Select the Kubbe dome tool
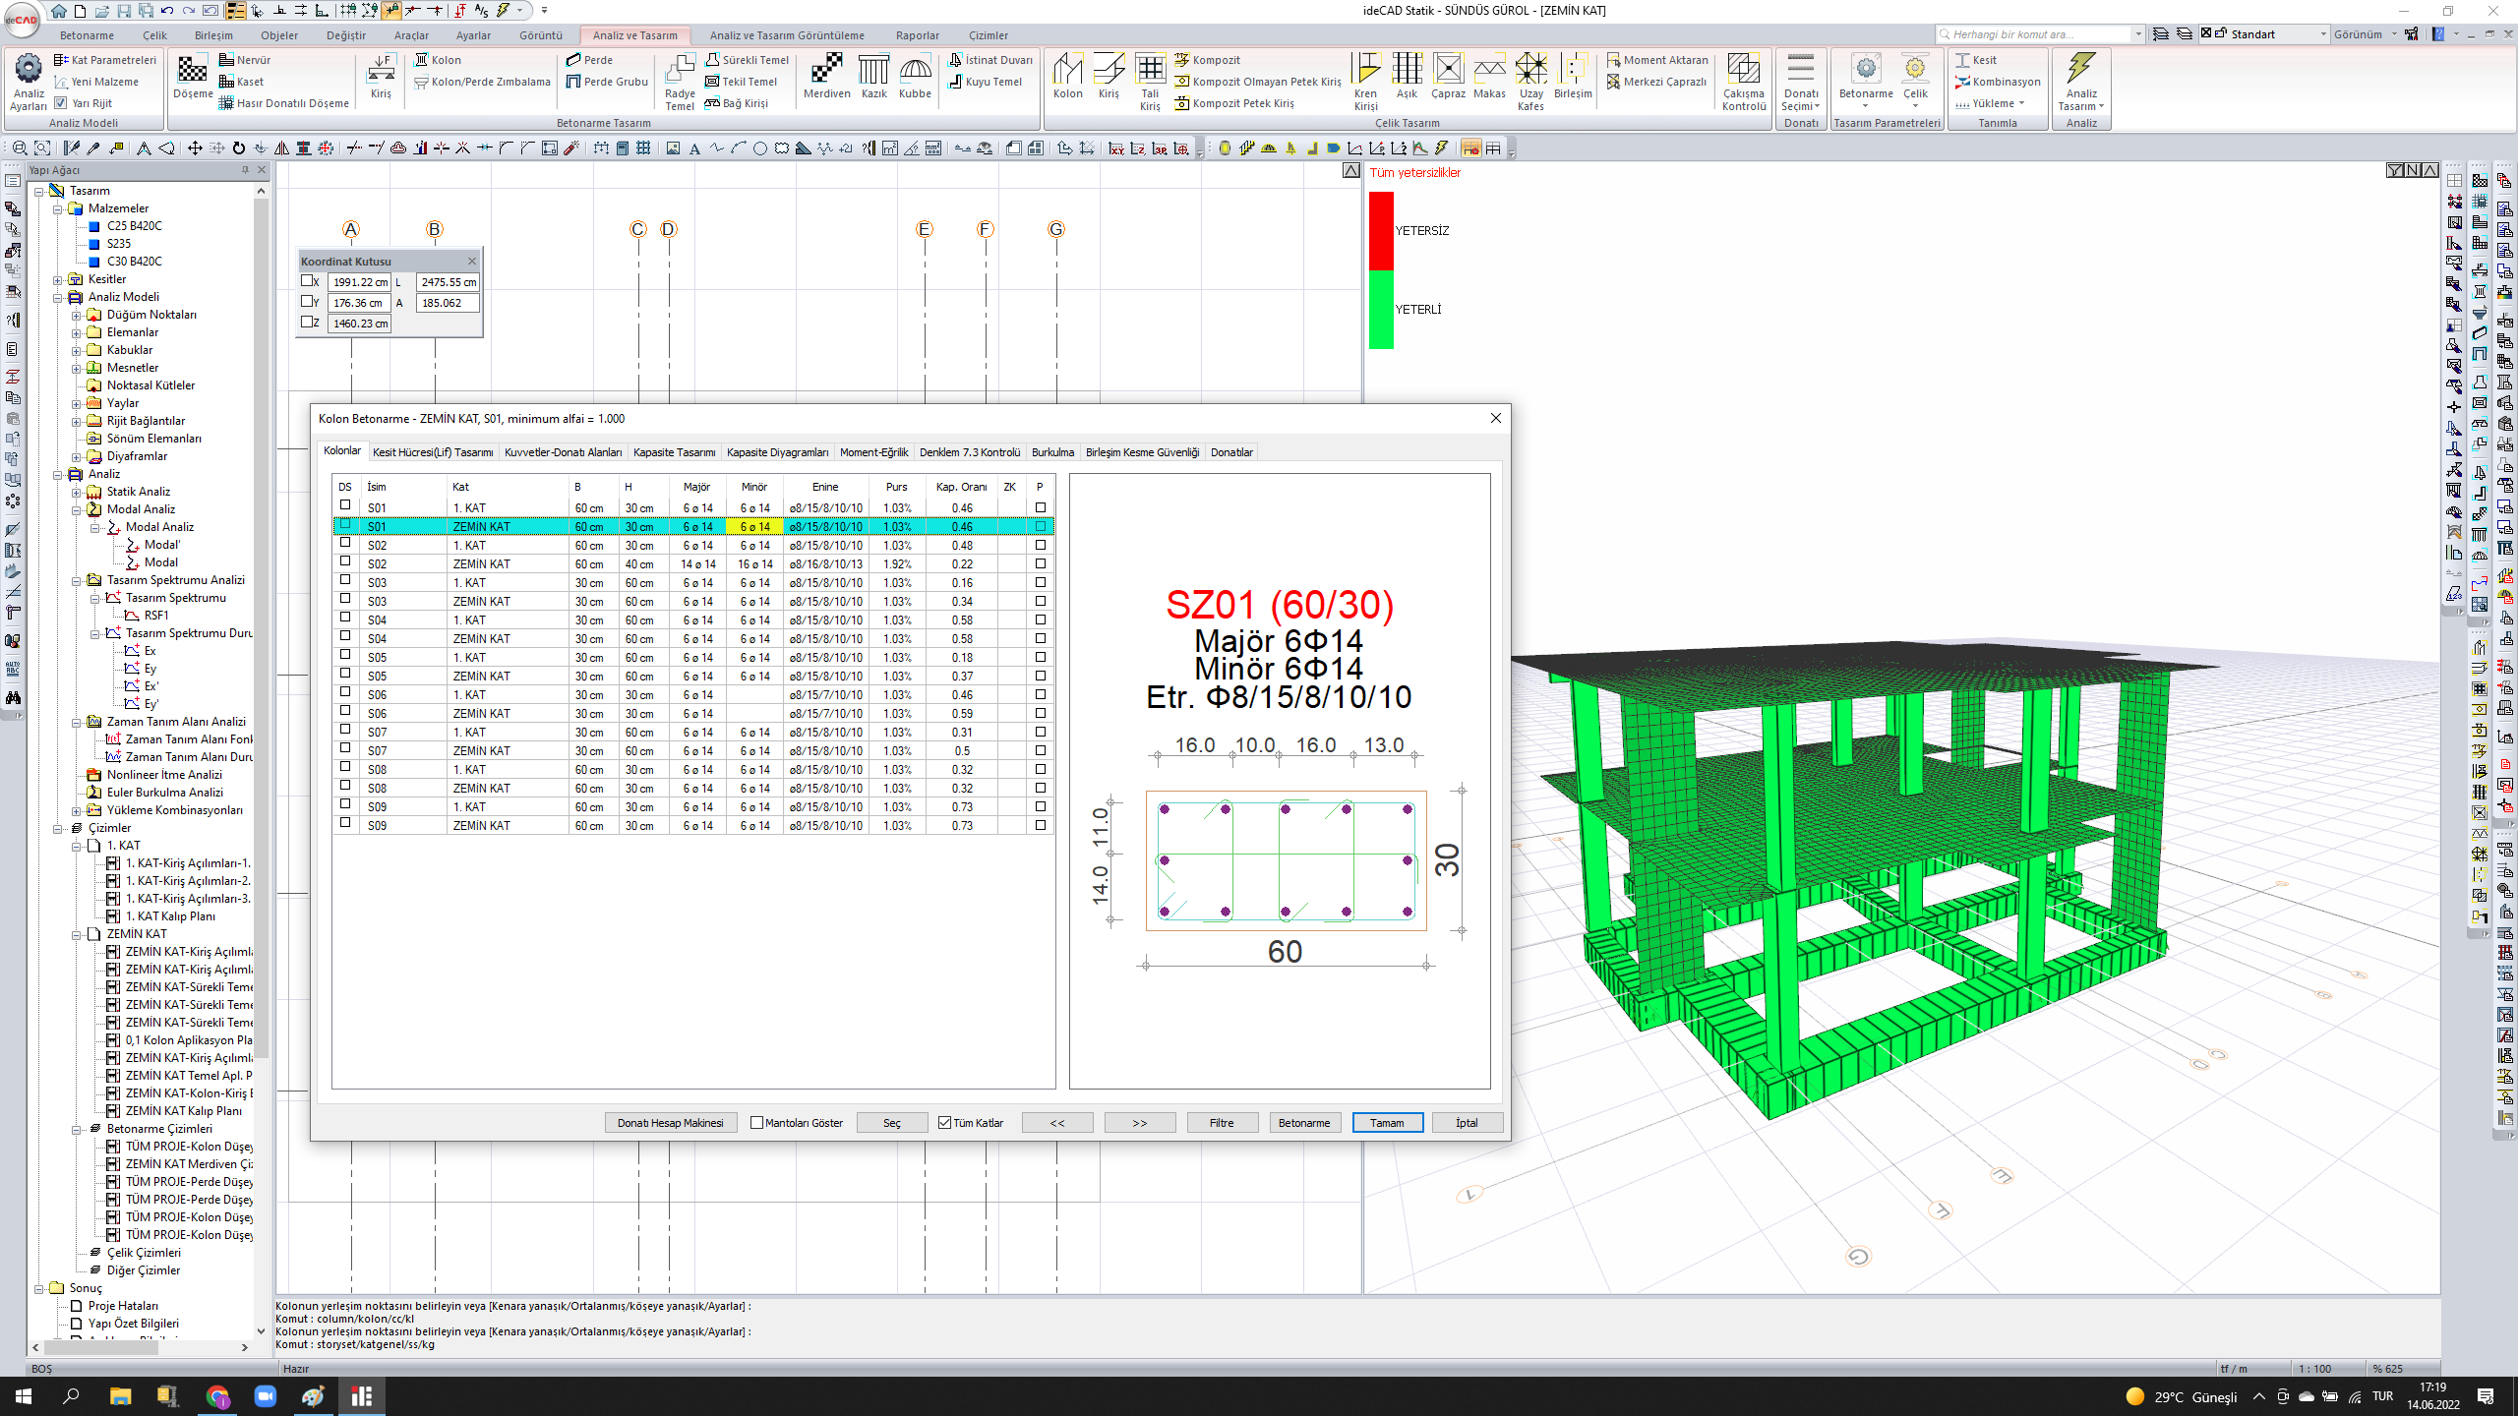 pyautogui.click(x=915, y=77)
